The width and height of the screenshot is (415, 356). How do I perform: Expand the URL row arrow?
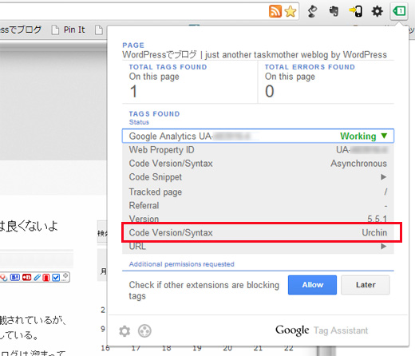(x=383, y=247)
